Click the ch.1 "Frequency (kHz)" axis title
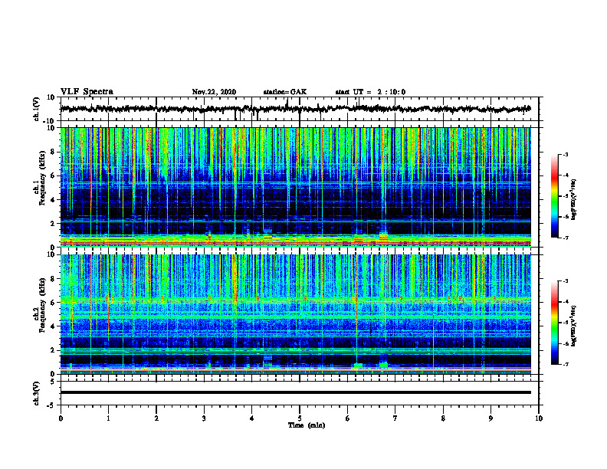 41,179
